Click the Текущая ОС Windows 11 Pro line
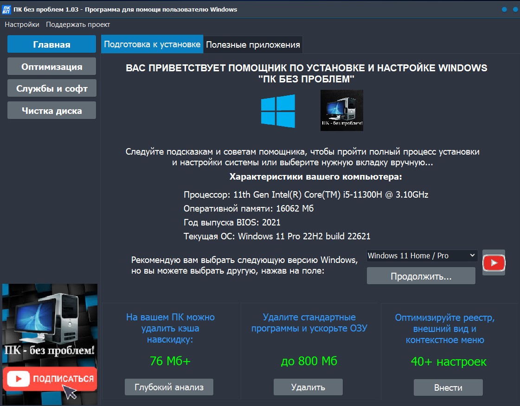This screenshot has width=520, height=406. [x=277, y=236]
